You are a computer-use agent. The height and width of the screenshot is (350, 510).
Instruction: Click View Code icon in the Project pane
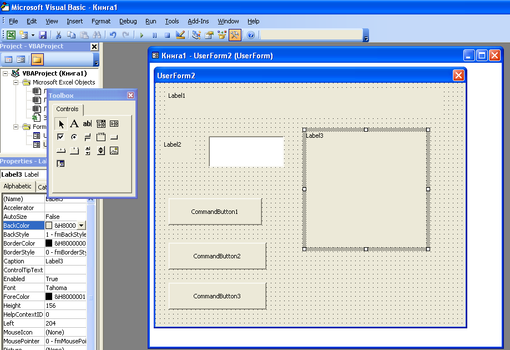8,59
